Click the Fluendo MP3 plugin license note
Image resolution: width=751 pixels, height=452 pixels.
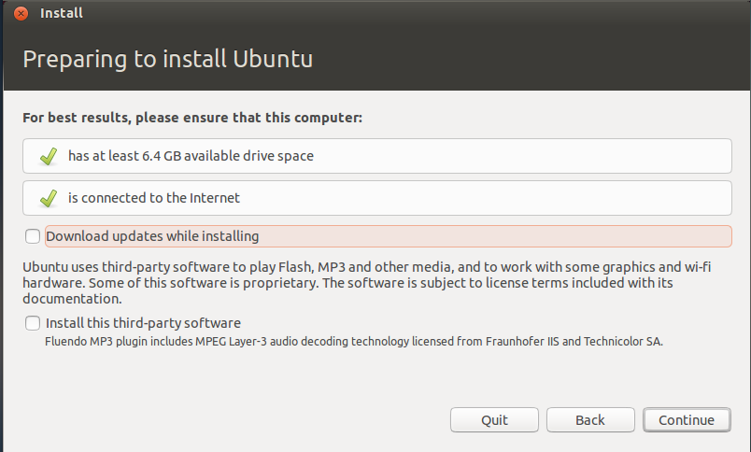[354, 342]
